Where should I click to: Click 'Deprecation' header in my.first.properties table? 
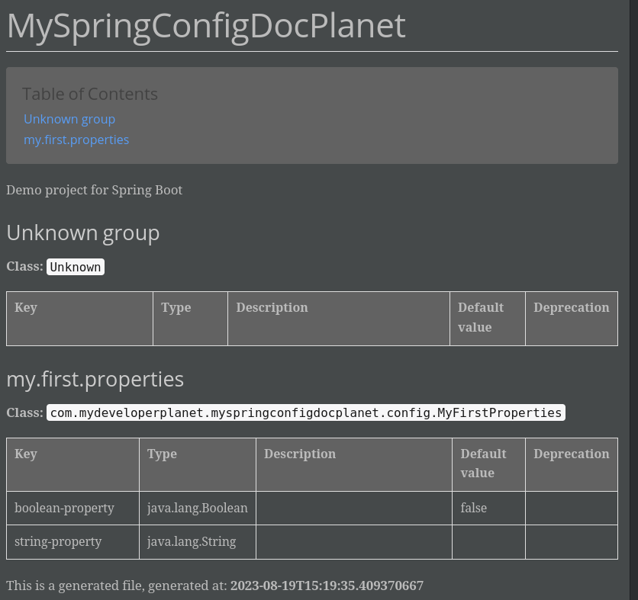click(572, 464)
